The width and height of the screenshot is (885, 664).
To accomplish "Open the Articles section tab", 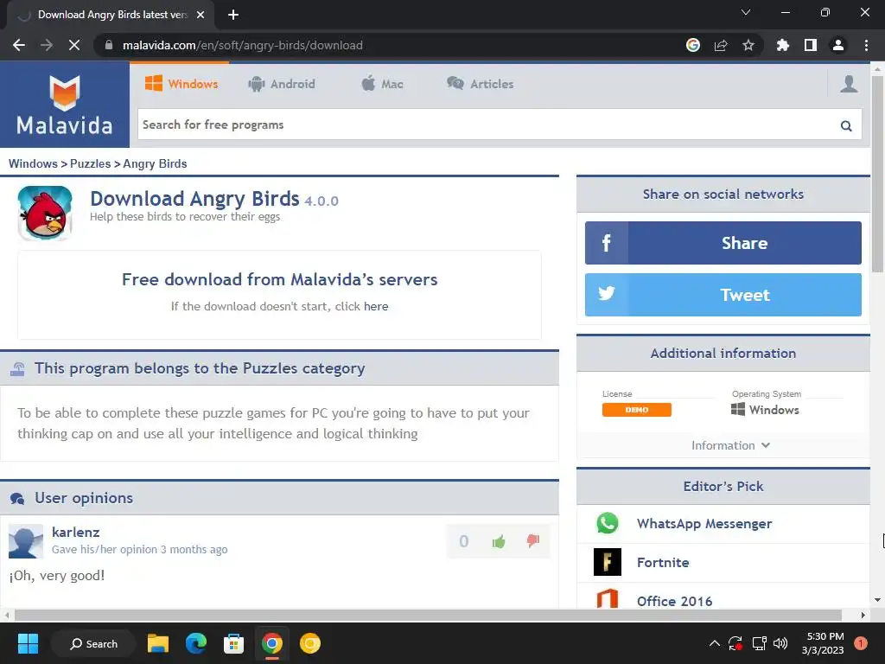I will pos(481,84).
